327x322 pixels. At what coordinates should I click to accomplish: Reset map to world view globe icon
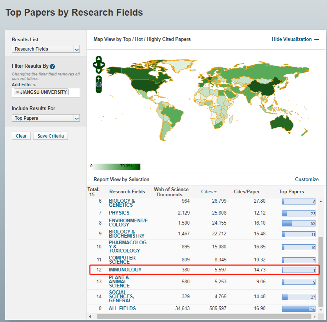98,84
